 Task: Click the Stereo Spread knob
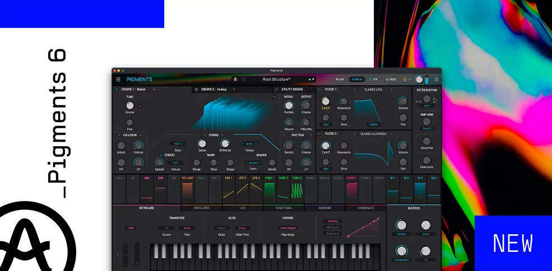click(160, 162)
